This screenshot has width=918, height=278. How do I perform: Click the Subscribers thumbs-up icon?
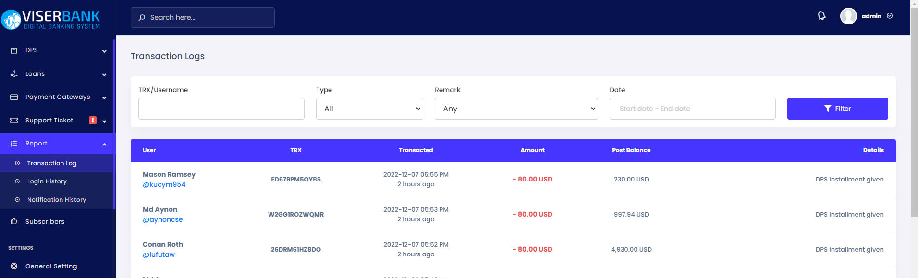[x=14, y=221]
